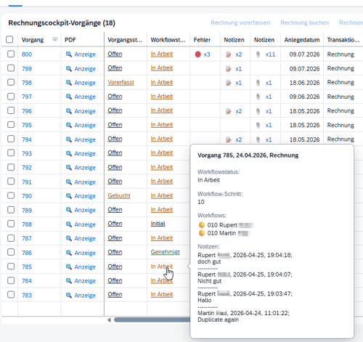Open Vorgang 800 link
The height and width of the screenshot is (342, 363).
point(27,54)
